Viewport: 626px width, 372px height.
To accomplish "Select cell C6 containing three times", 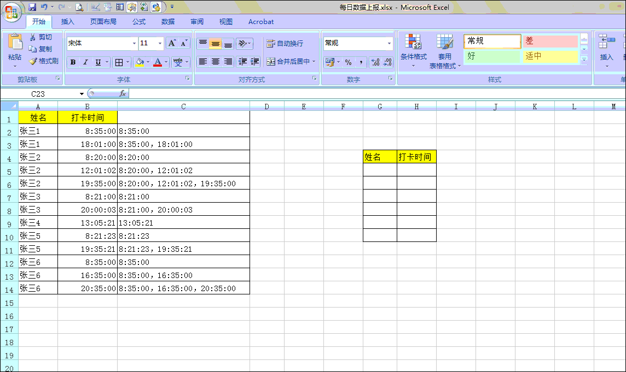I will coord(183,184).
